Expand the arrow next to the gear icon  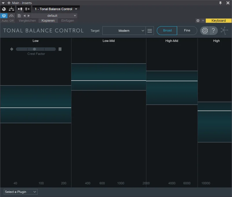(203, 21)
